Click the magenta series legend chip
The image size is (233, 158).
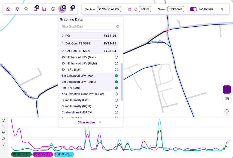(x=43, y=154)
